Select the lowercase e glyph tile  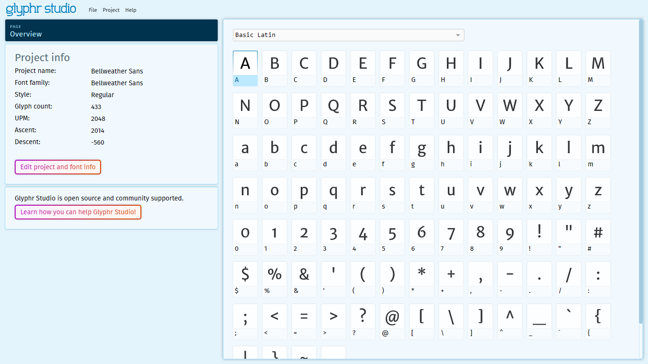tap(363, 153)
